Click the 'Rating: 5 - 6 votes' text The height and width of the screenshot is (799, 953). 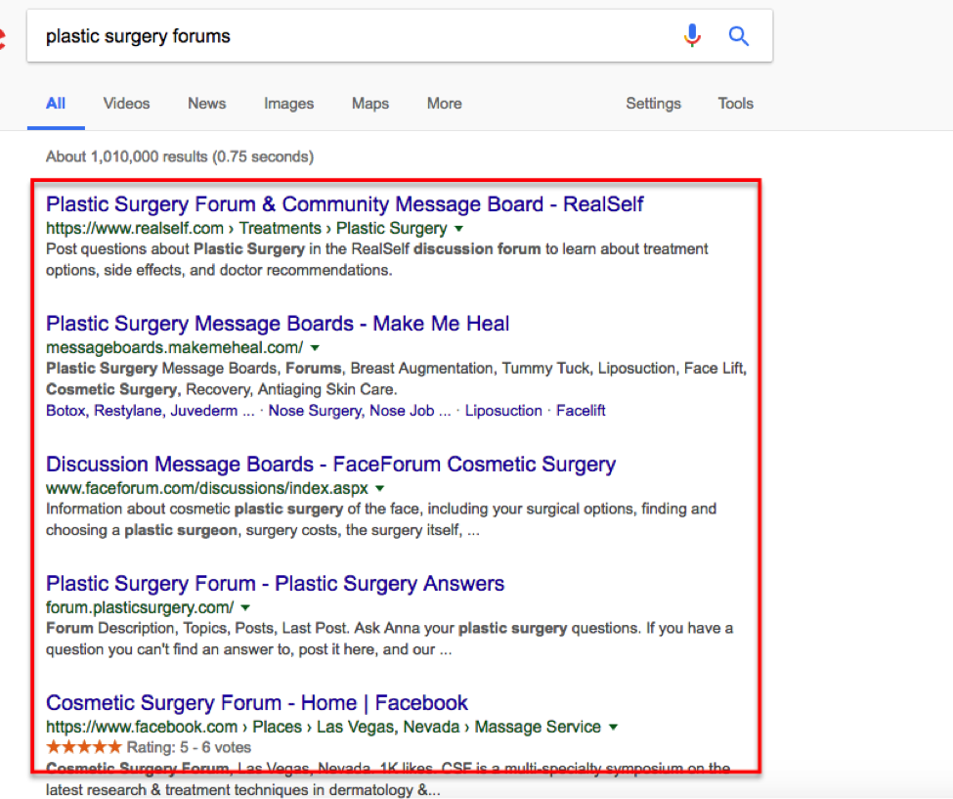tap(189, 747)
